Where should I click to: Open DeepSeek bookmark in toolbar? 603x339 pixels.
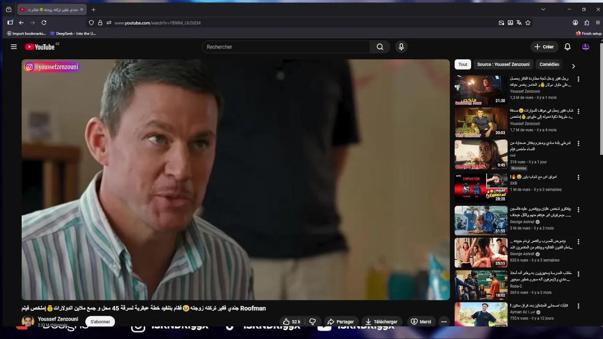coord(73,33)
